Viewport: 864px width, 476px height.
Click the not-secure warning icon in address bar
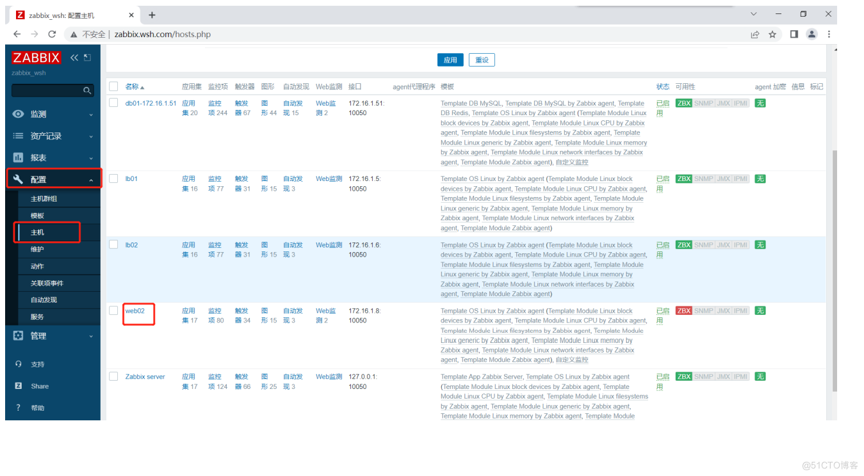point(74,35)
